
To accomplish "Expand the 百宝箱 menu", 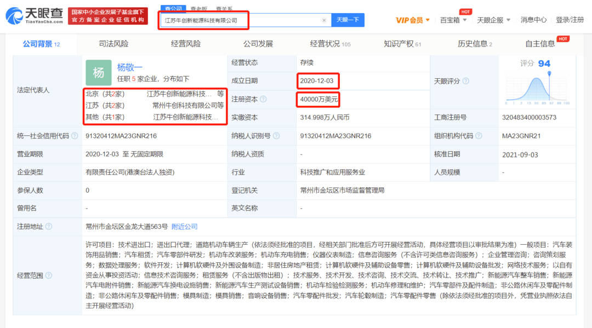I will coord(453,20).
